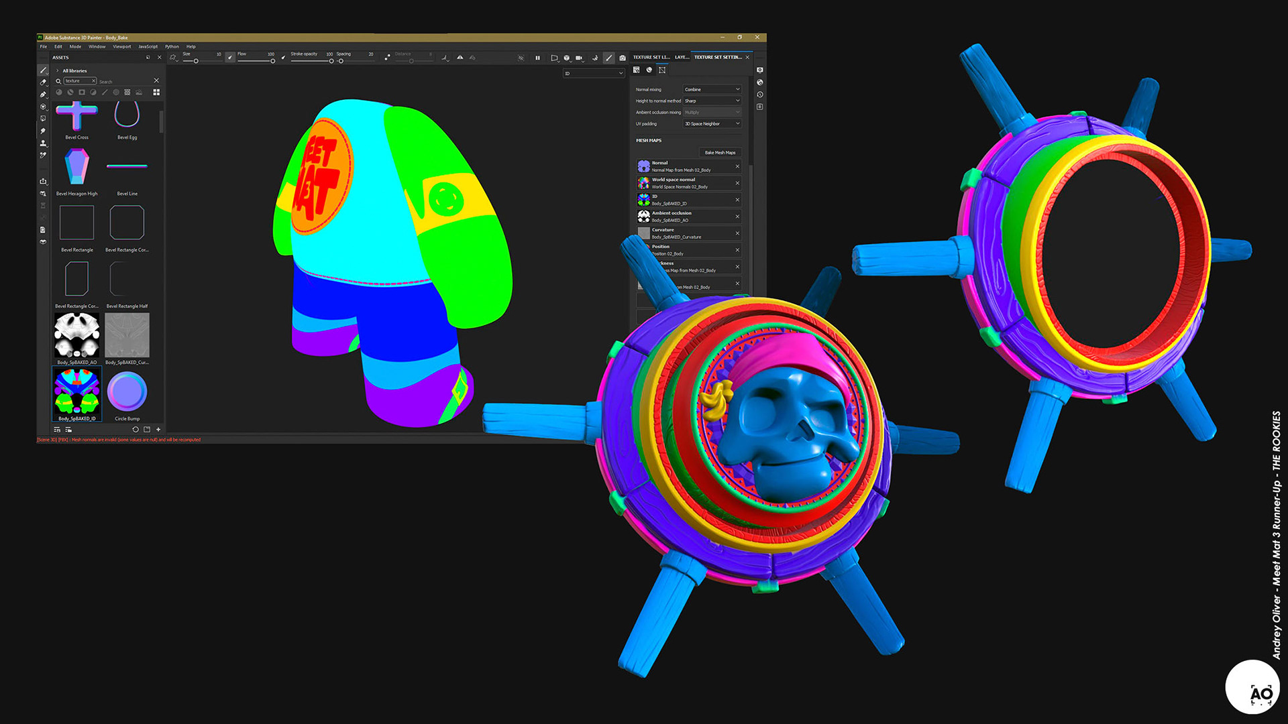This screenshot has height=724, width=1288.
Task: Click the 3D cube view mode icon
Action: [x=567, y=58]
